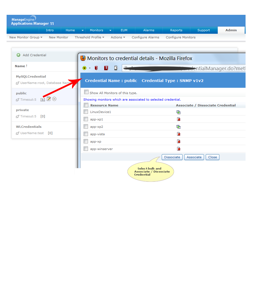Open Configure Monitors
Image resolution: width=256 pixels, height=288 pixels.
click(x=181, y=37)
